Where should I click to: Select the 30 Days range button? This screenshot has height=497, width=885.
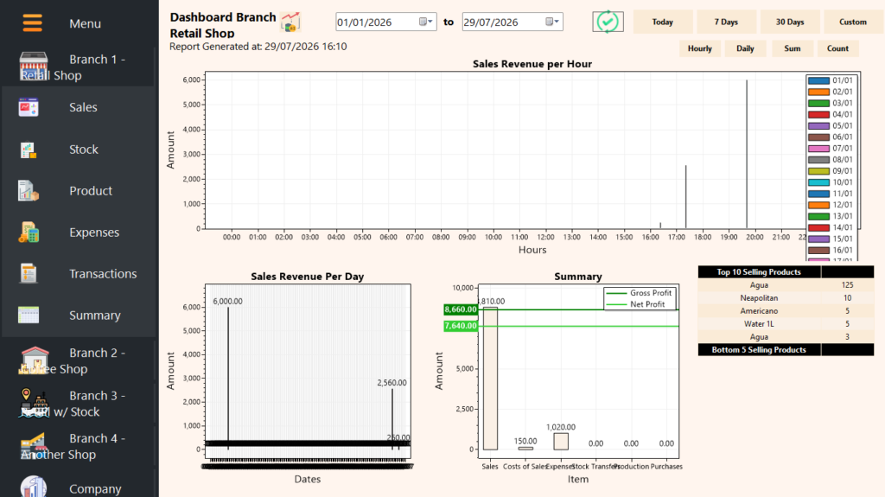[x=790, y=22]
